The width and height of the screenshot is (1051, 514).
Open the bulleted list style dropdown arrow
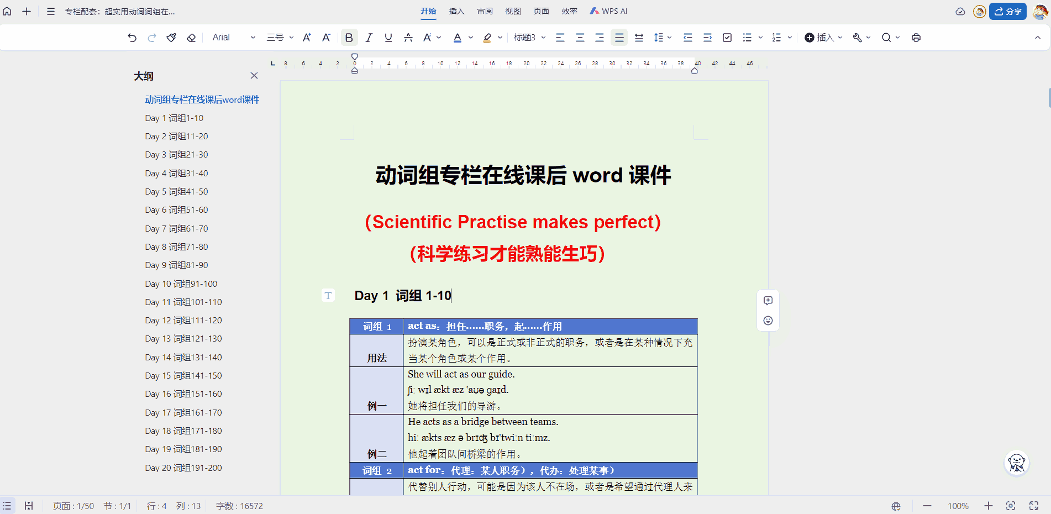(760, 38)
